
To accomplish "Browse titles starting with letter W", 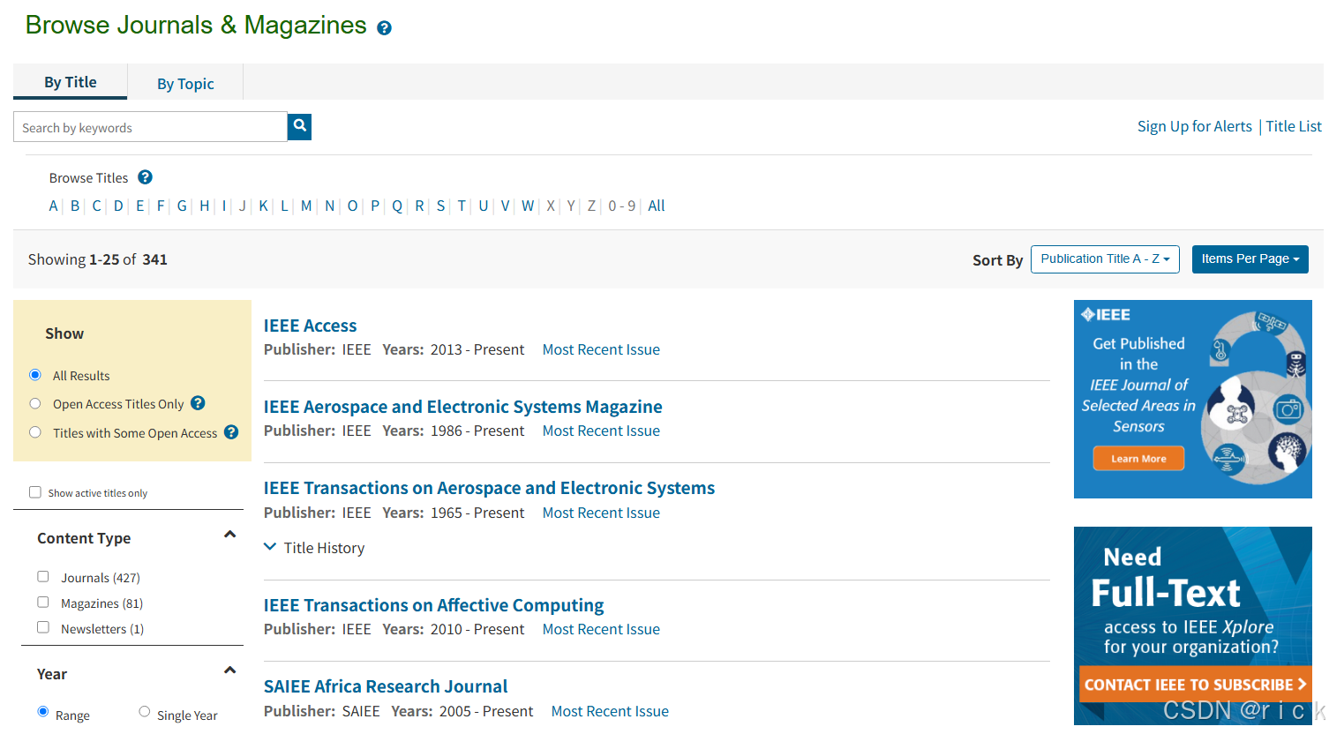I will 528,206.
